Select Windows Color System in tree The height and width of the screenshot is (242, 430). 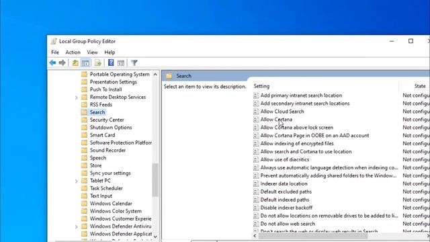(116, 211)
